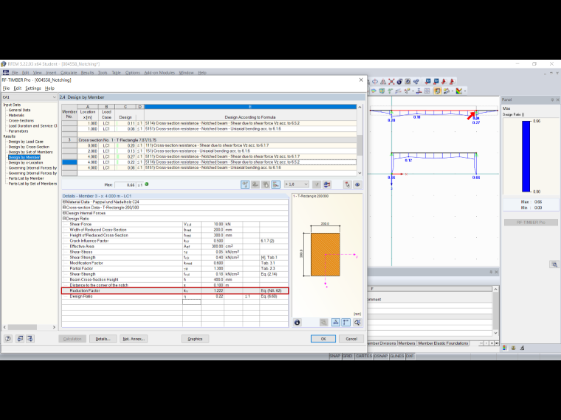
Task: Open the CA1 design case dropdown
Action: pyautogui.click(x=54, y=97)
